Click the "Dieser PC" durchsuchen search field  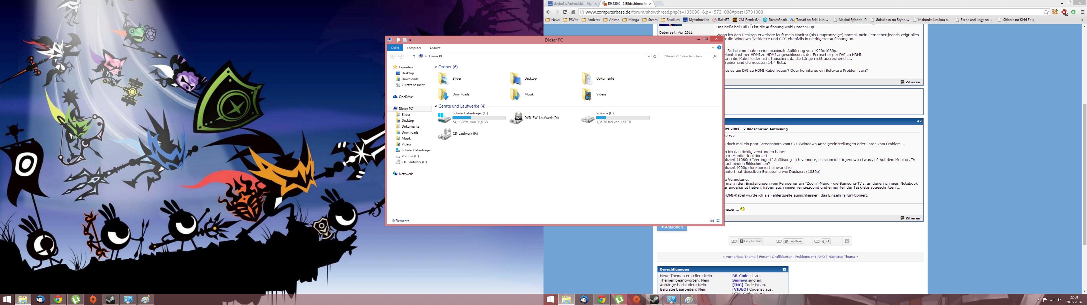[686, 56]
